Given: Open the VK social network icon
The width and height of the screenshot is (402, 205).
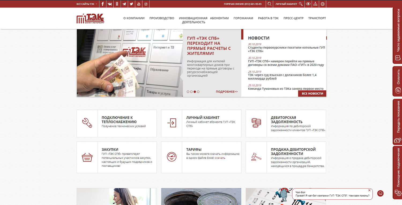Looking at the screenshot, I should pyautogui.click(x=110, y=4).
